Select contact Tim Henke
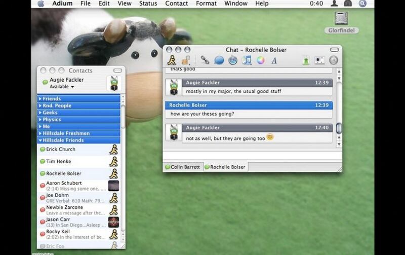 click(x=79, y=162)
